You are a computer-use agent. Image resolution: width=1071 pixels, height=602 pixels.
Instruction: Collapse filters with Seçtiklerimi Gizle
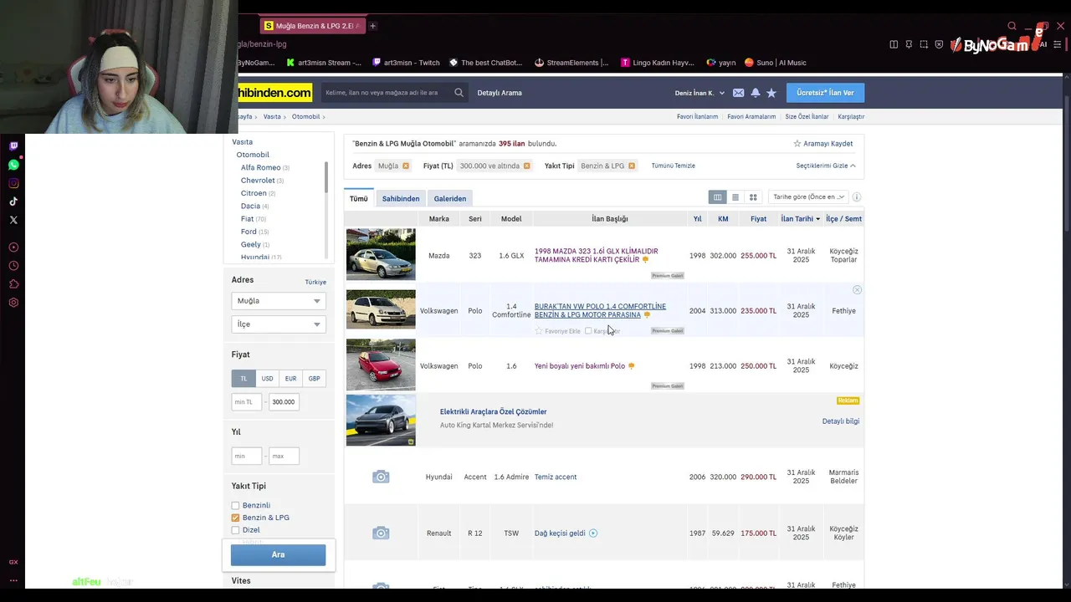pyautogui.click(x=826, y=166)
